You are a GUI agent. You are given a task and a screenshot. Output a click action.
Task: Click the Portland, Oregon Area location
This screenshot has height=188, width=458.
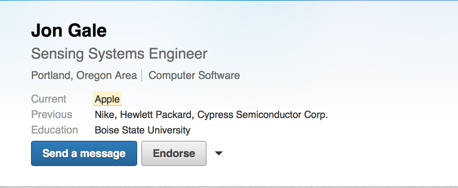[84, 75]
